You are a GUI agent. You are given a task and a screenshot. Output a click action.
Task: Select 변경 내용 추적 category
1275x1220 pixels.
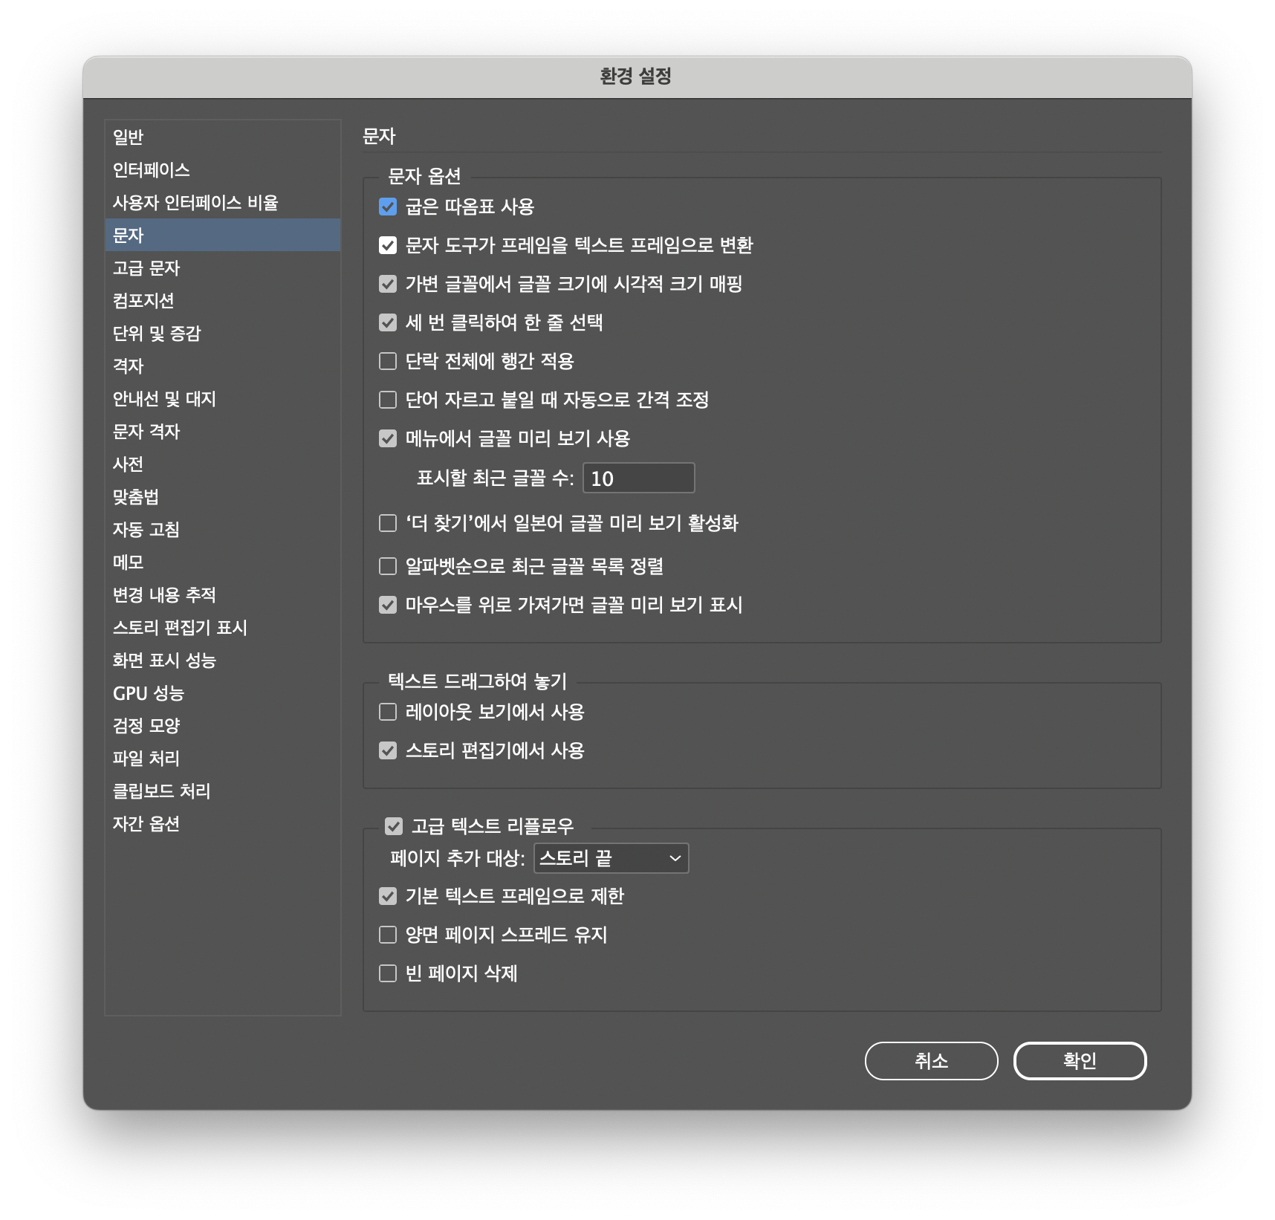pyautogui.click(x=223, y=594)
